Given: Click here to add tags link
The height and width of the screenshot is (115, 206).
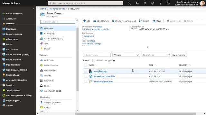Looking at the screenshot, I should pos(91,44).
